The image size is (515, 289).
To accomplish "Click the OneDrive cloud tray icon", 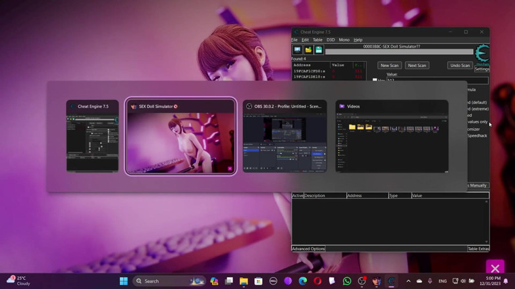I will 420,281.
